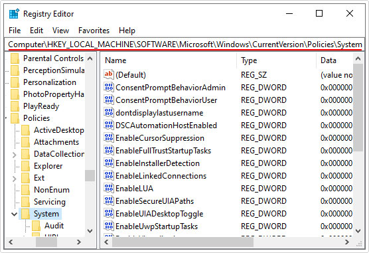Click the Attachments folder icon
Viewport: 369px width, 253px height.
[25, 142]
